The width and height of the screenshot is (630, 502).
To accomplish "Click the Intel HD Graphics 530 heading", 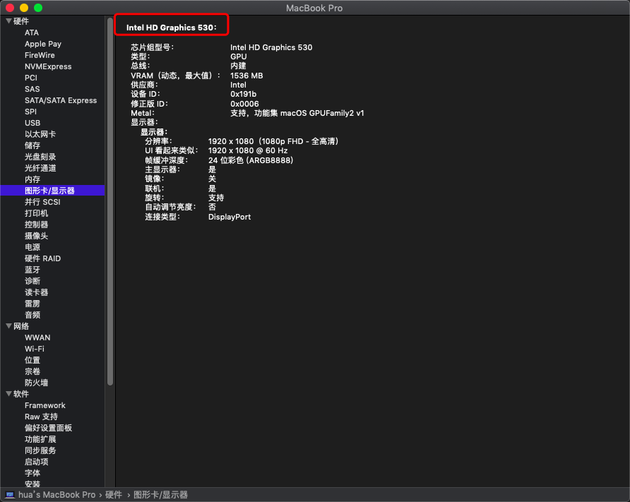I will (171, 28).
